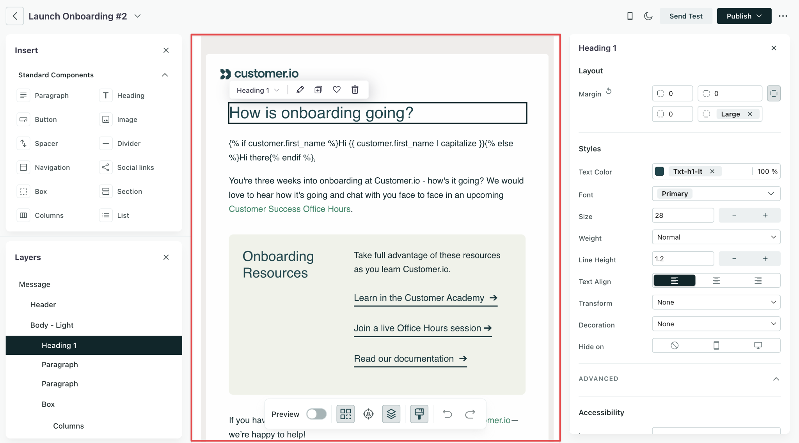The height and width of the screenshot is (443, 799).
Task: Open the Launch Onboarding #2 title dropdown
Action: coord(137,16)
